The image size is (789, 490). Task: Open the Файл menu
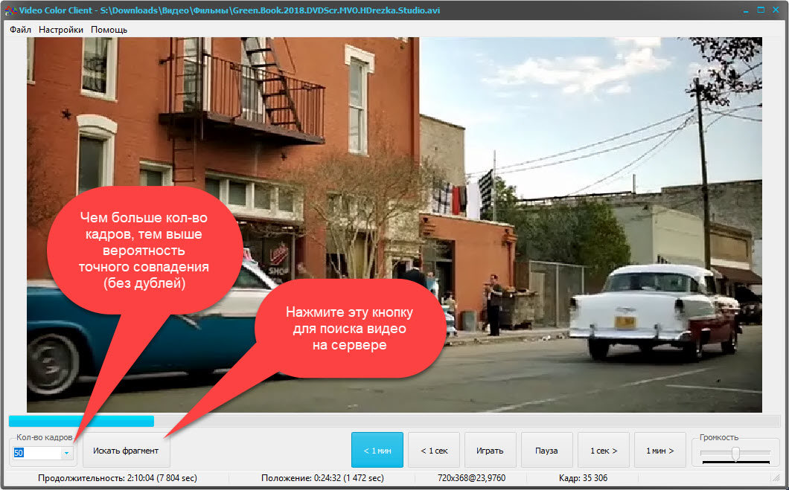coord(20,30)
